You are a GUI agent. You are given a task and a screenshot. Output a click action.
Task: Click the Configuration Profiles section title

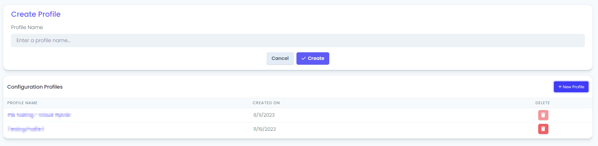[x=35, y=87]
